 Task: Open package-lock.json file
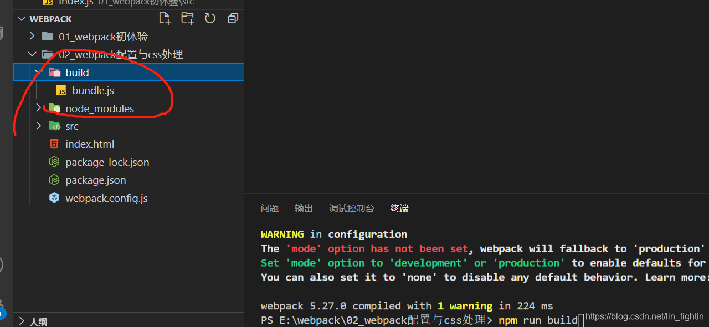coord(107,162)
